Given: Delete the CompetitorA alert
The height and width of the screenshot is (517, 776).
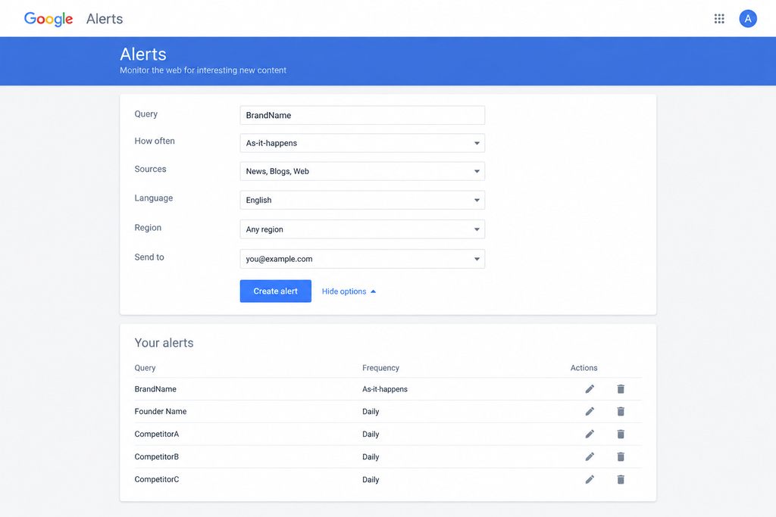Looking at the screenshot, I should point(621,434).
